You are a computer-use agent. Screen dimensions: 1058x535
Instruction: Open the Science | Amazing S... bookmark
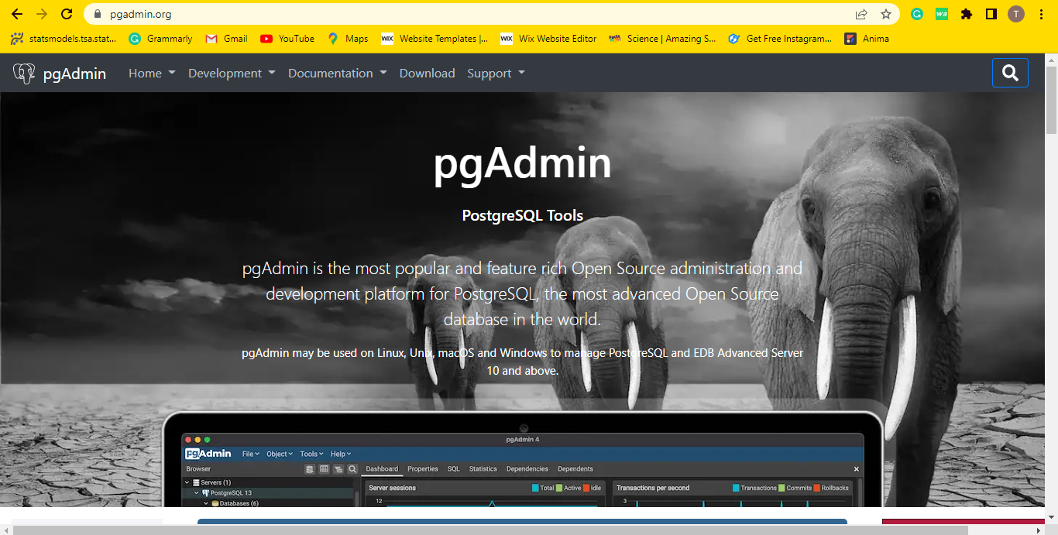[x=662, y=39]
